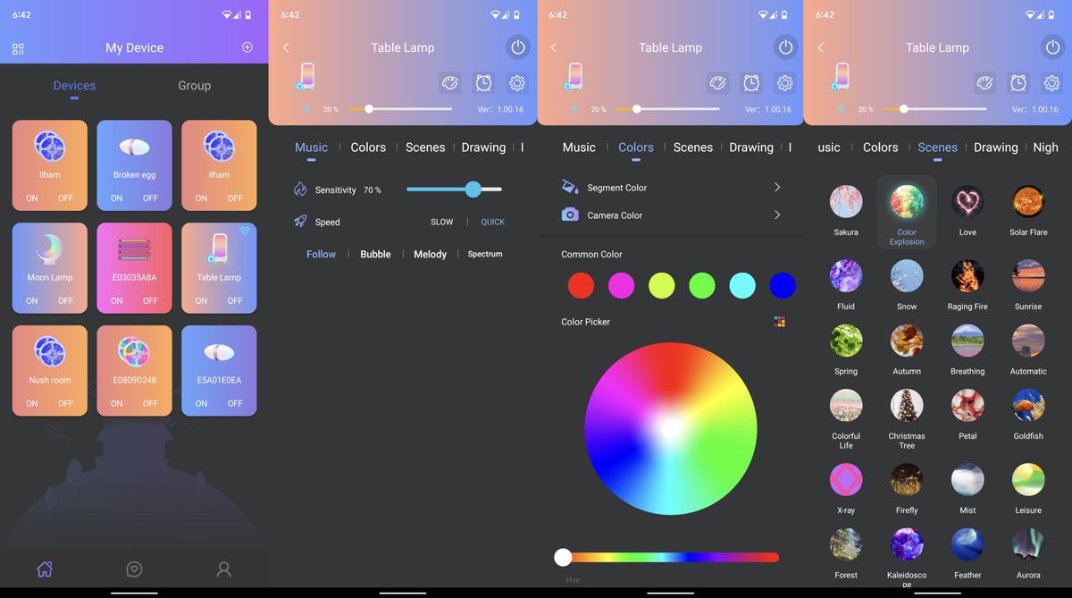Select the Solar Flare scene icon
The image size is (1072, 598).
pyautogui.click(x=1028, y=201)
